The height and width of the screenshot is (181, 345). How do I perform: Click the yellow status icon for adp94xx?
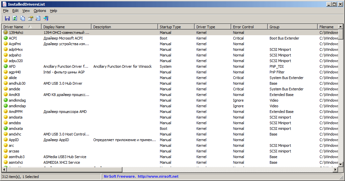point(6,49)
